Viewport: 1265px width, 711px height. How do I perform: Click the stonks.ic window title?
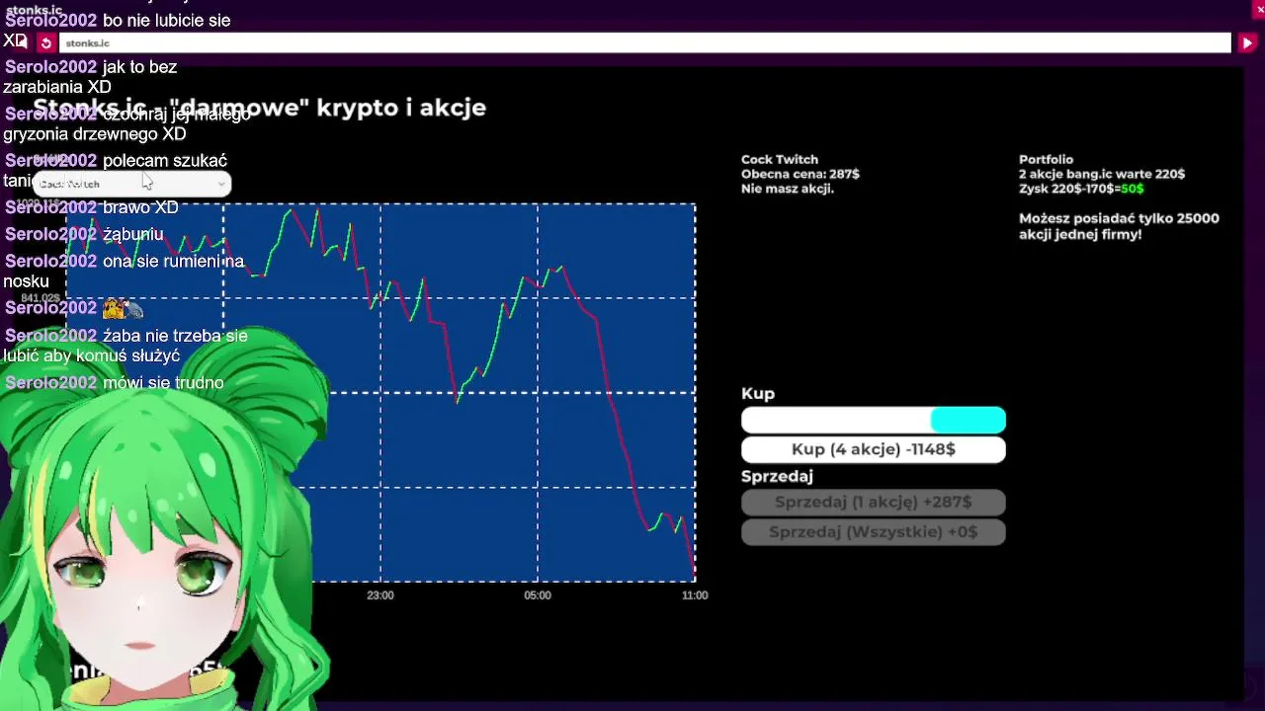35,10
